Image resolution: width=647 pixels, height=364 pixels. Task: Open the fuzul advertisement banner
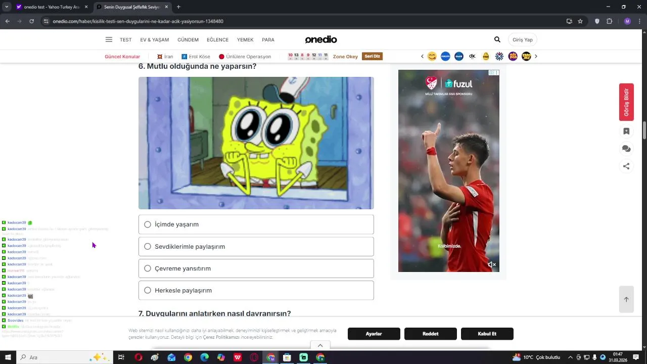pos(449,171)
